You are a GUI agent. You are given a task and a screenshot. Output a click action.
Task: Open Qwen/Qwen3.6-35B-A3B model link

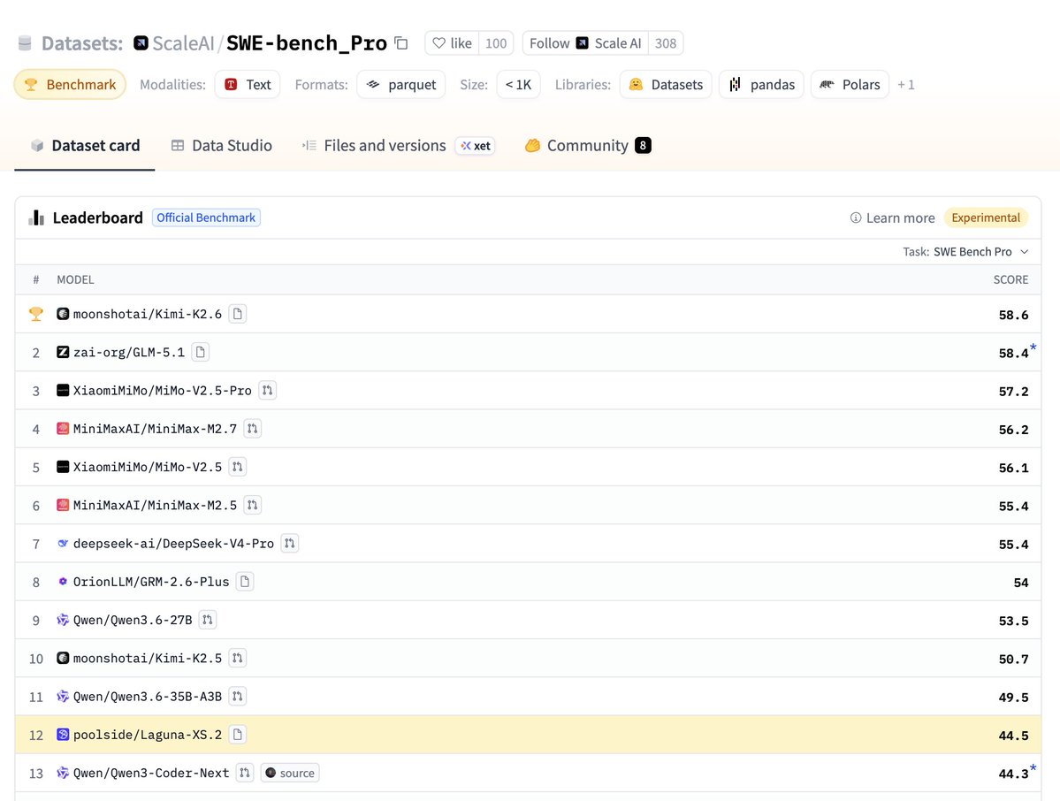148,696
